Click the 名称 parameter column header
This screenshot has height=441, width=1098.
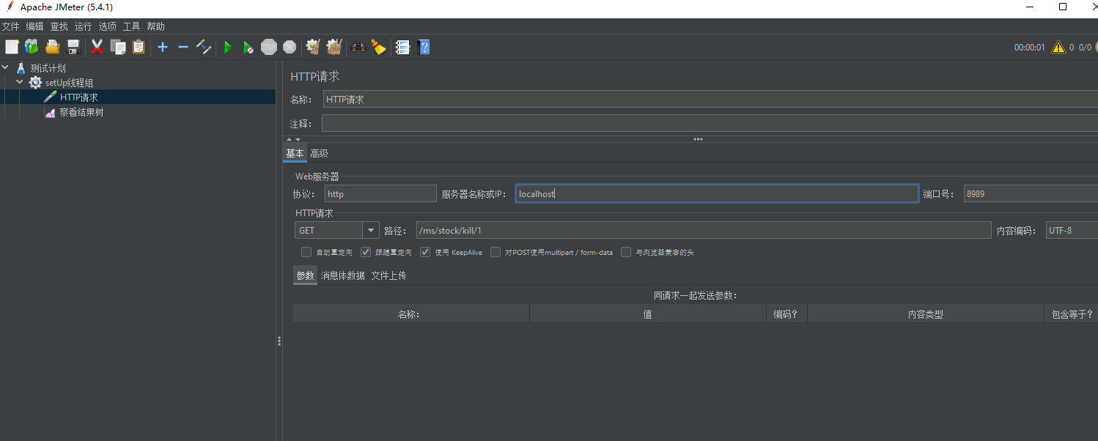click(410, 314)
